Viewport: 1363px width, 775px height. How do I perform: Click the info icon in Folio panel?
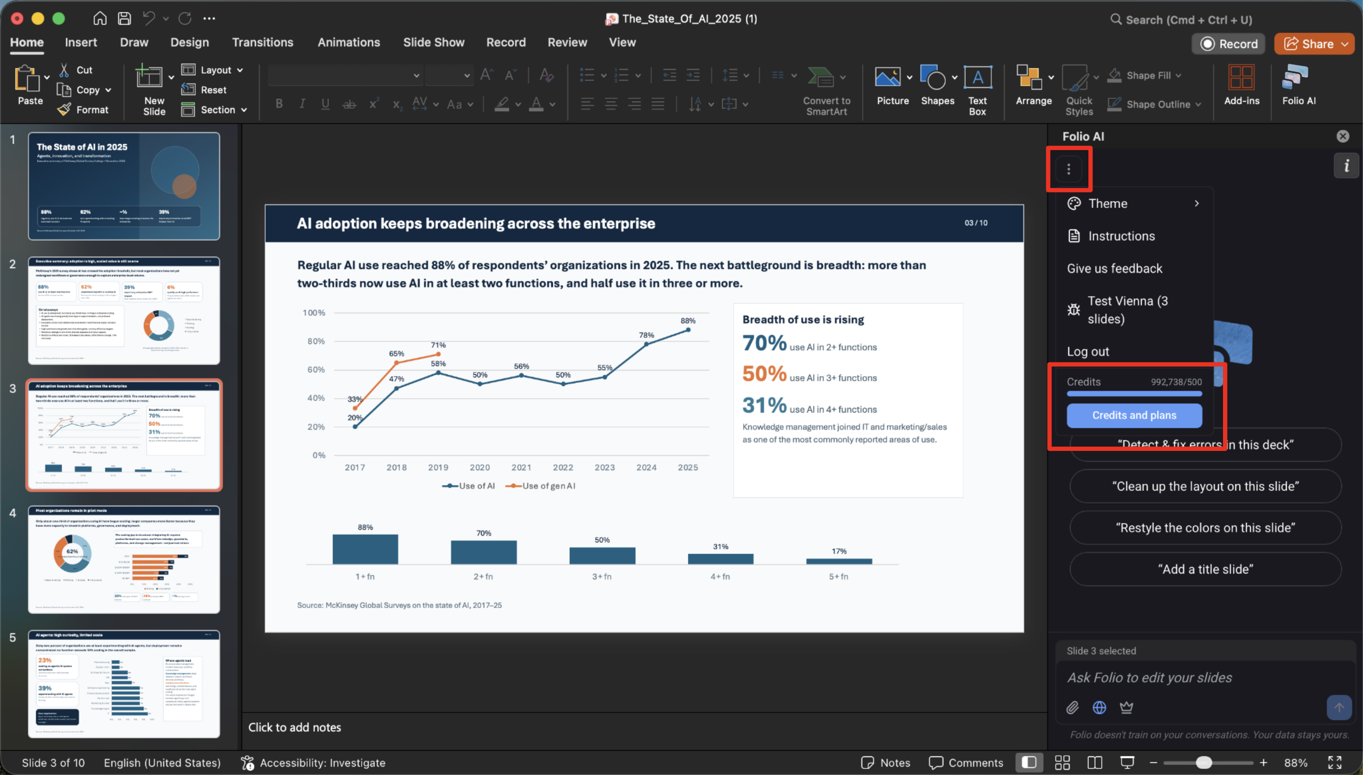[x=1347, y=166]
